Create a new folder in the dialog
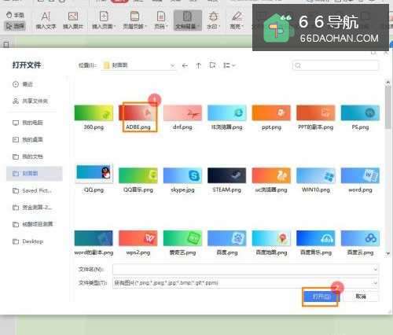The height and width of the screenshot is (335, 393). pos(212,65)
